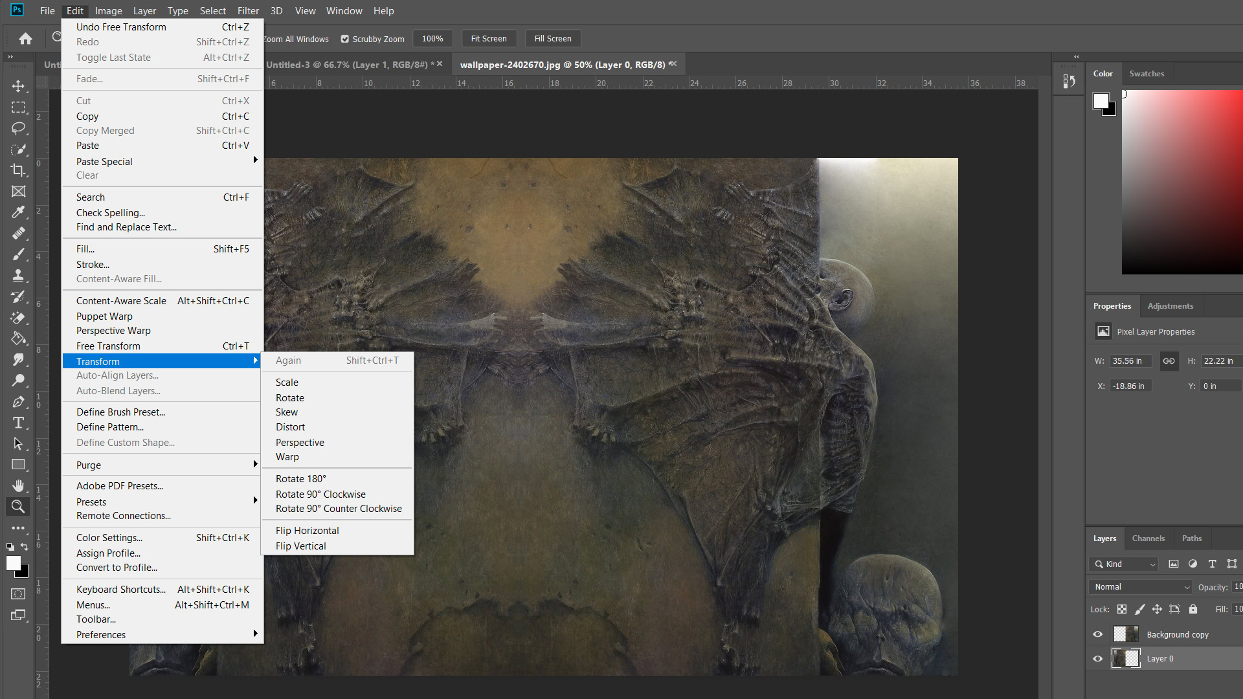The height and width of the screenshot is (699, 1243).
Task: Select the Crop tool
Action: coord(18,170)
